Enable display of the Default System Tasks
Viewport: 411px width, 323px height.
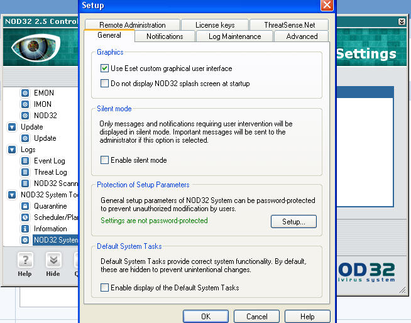tap(104, 288)
